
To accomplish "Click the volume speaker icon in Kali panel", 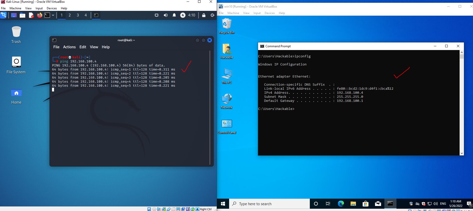I will 166,15.
